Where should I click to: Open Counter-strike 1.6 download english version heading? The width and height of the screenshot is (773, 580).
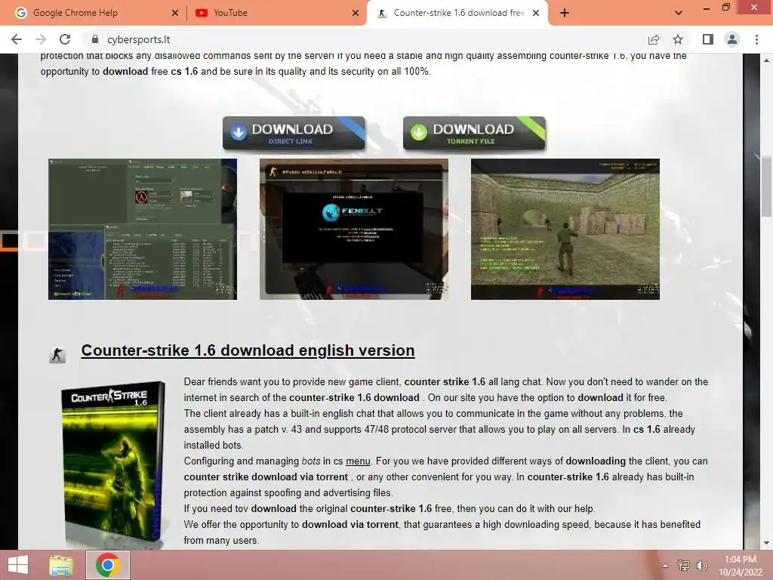tap(248, 350)
